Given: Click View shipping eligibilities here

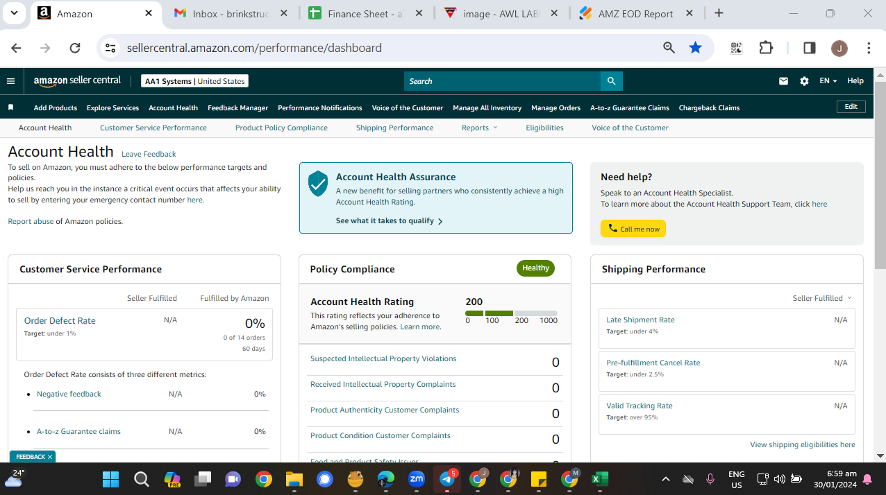Looking at the screenshot, I should [803, 444].
